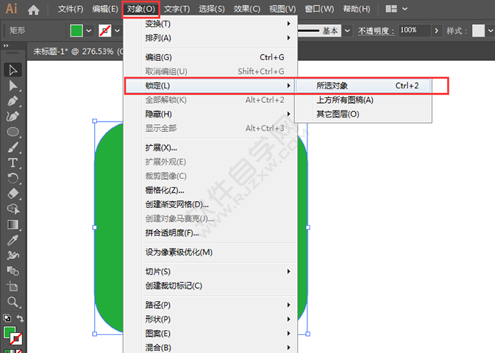
Task: Select the Selection tool (black arrow)
Action: coord(12,70)
